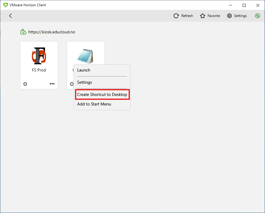The height and width of the screenshot is (213, 265).
Task: Select the Notepad application icon
Action: coord(85,56)
